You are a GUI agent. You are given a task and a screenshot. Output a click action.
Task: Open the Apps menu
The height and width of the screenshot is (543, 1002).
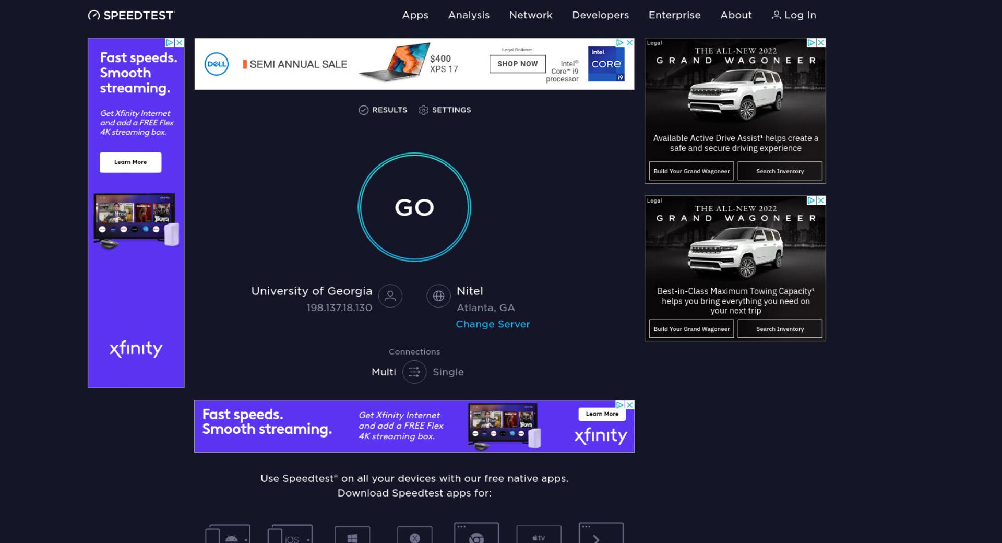pyautogui.click(x=415, y=15)
